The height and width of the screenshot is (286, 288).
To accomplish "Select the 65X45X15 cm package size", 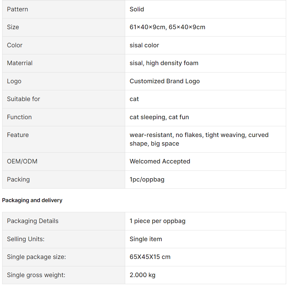I will [x=150, y=257].
